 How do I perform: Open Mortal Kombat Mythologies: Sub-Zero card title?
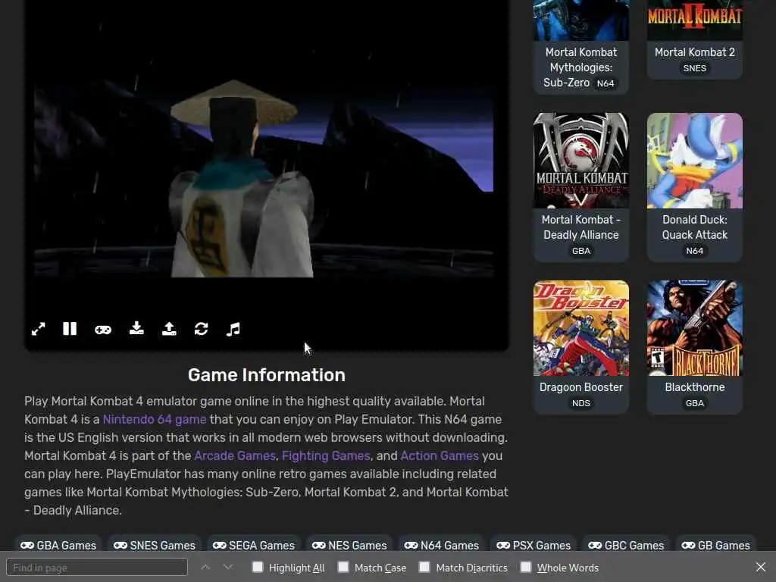click(x=581, y=67)
